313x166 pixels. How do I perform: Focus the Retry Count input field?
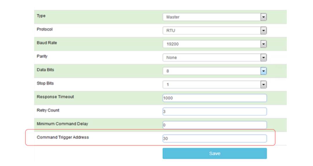click(215, 111)
